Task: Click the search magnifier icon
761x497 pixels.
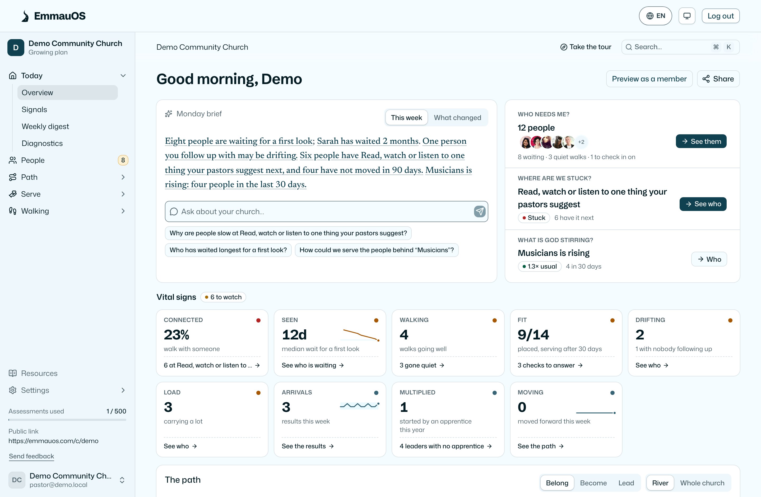Action: tap(629, 47)
